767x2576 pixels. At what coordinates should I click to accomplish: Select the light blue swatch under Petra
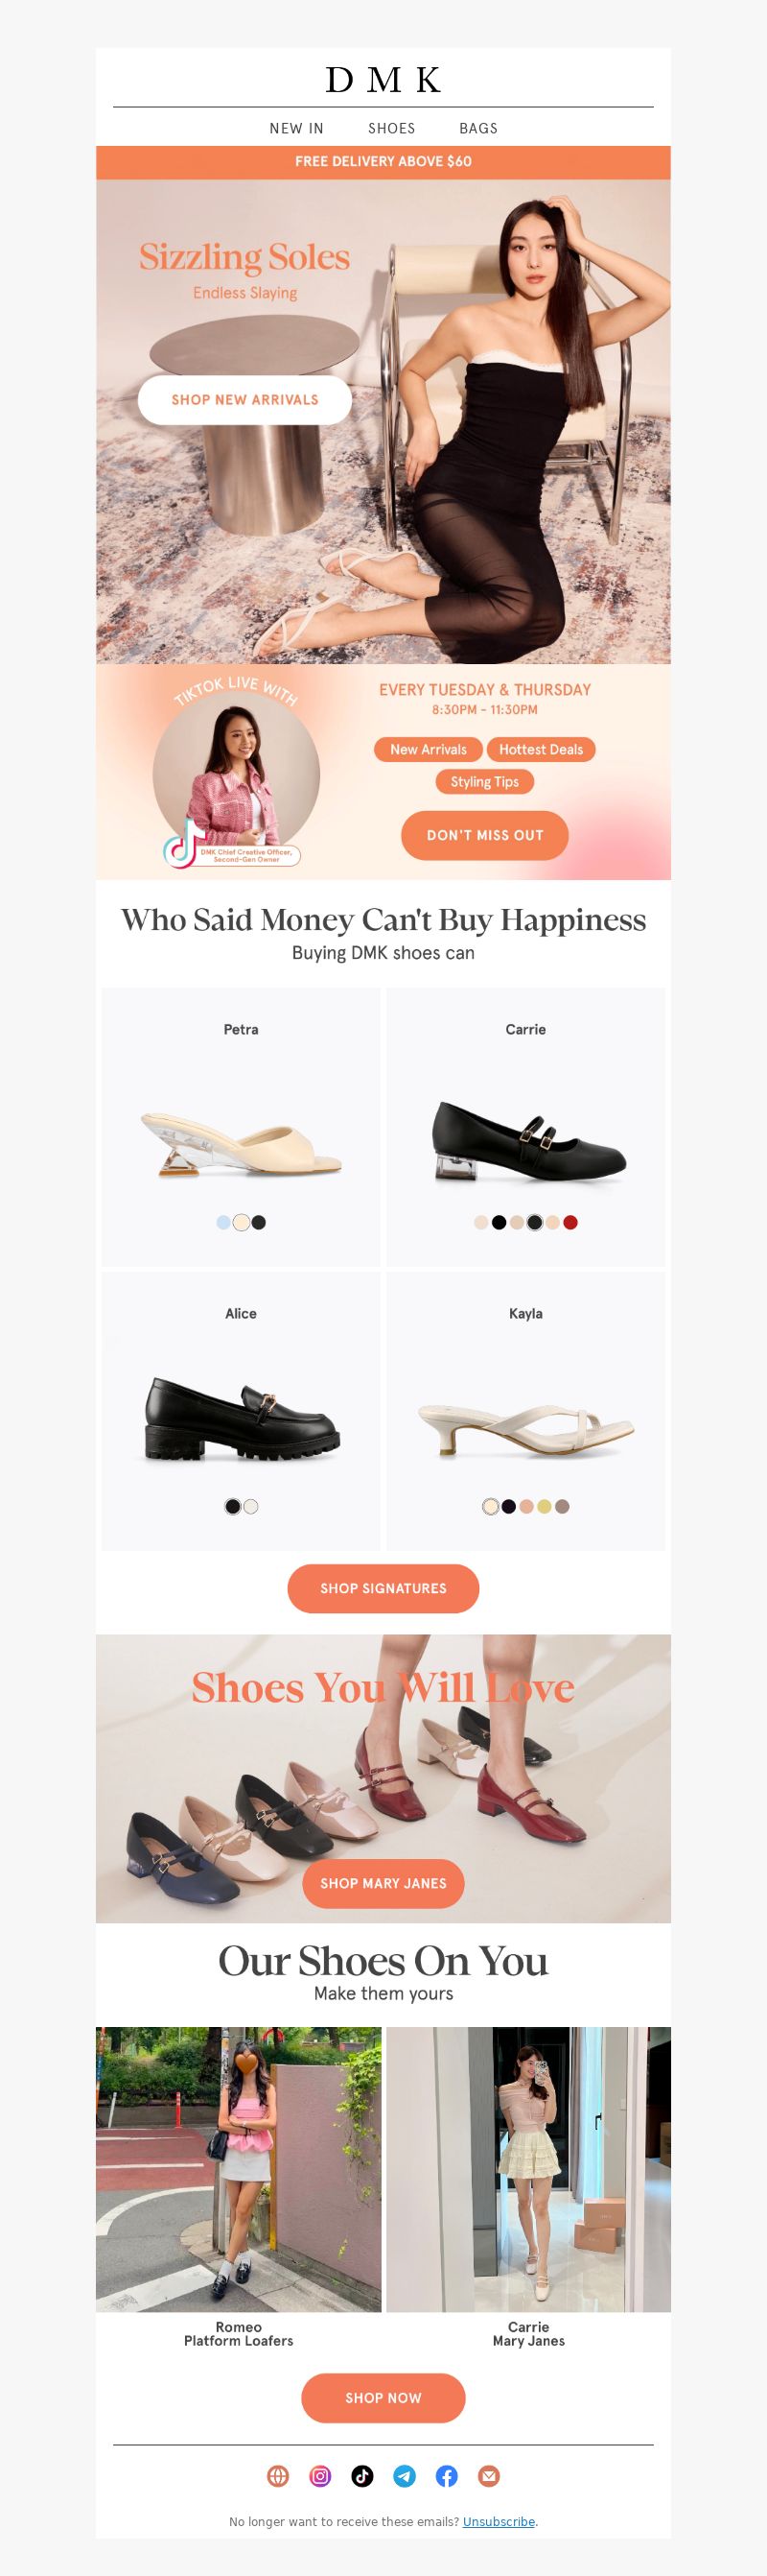click(222, 1222)
